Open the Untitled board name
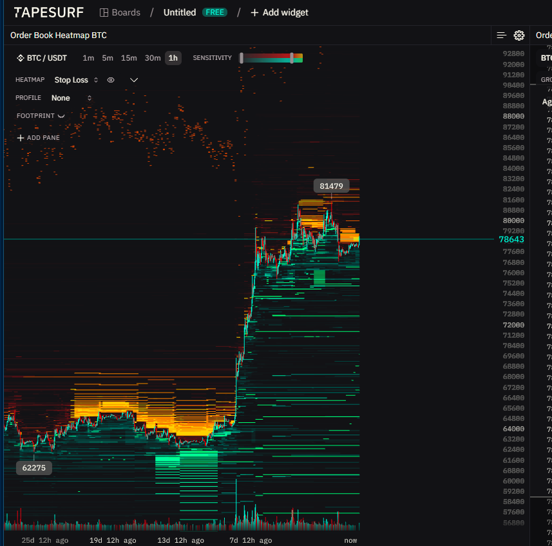552x546 pixels. point(180,12)
